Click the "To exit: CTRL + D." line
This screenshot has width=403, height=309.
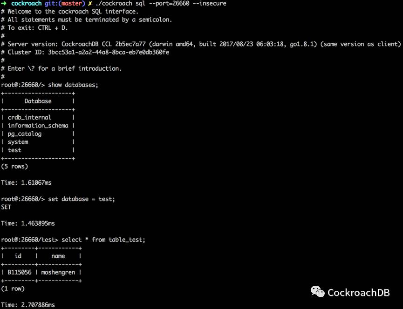34,28
